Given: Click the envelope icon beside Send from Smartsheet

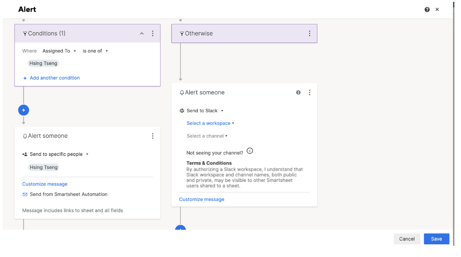Looking at the screenshot, I should pyautogui.click(x=25, y=194).
